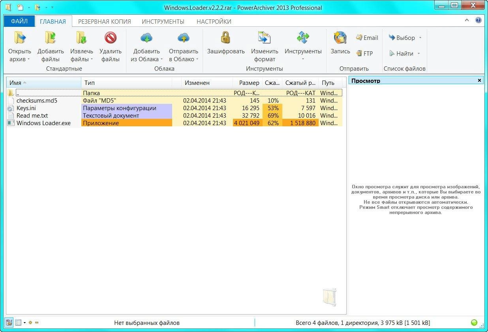Click Добавить из Облака cloud download icon

point(146,38)
